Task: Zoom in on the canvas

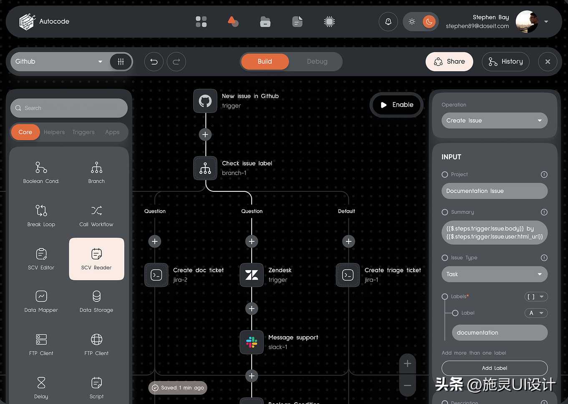Action: click(x=407, y=364)
